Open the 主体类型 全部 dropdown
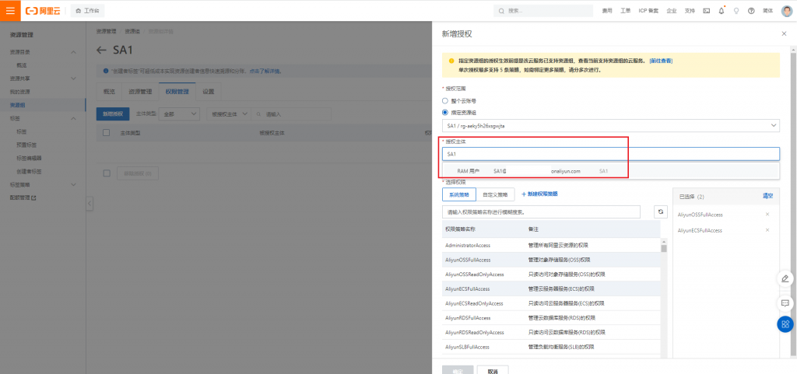Screen dimensions: 797x374 pos(179,114)
